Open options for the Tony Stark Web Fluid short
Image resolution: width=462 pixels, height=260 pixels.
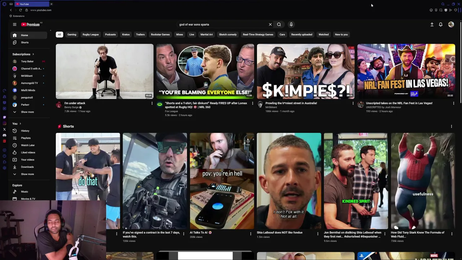(x=452, y=234)
